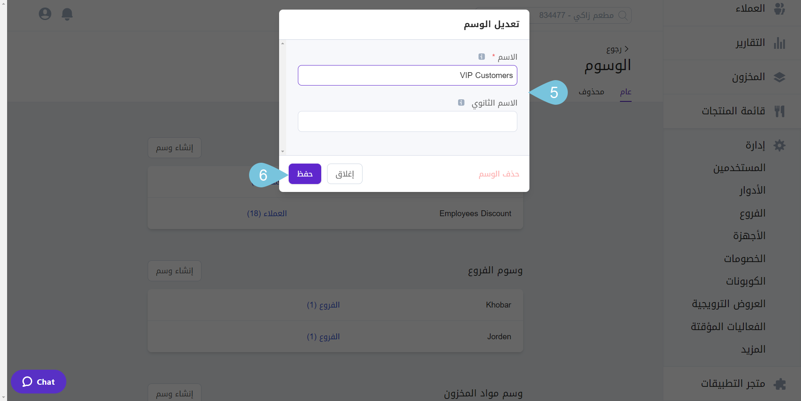Click the user profile avatar icon
Screen dimensions: 801x401
[45, 14]
